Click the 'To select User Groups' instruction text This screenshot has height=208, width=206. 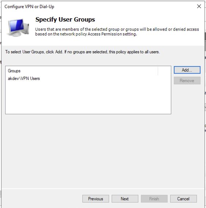coord(82,52)
